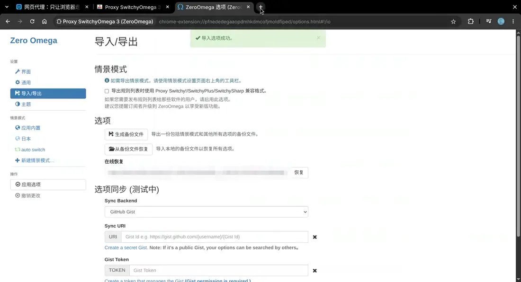Toggle the SwitchySharp compatible format checkbox

pos(107,91)
